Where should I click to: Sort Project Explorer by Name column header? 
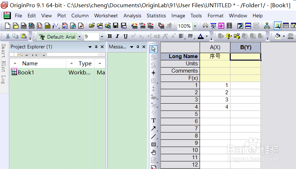pyautogui.click(x=38, y=64)
